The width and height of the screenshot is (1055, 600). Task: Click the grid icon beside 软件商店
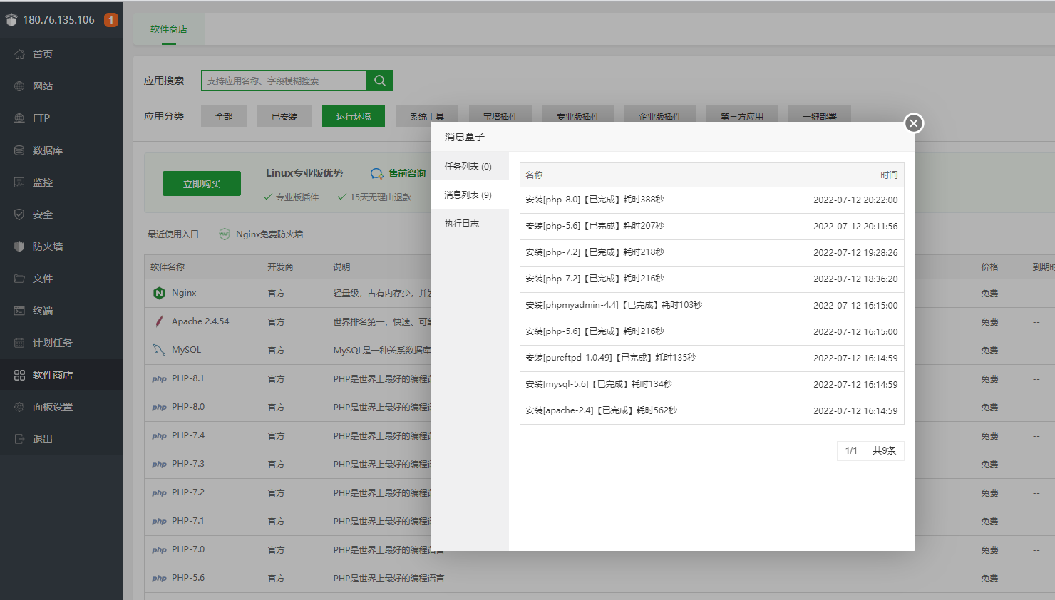tap(19, 375)
